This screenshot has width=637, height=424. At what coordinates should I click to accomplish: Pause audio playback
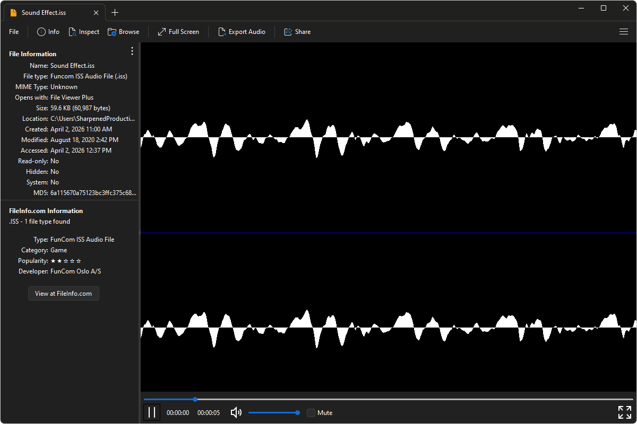(152, 412)
